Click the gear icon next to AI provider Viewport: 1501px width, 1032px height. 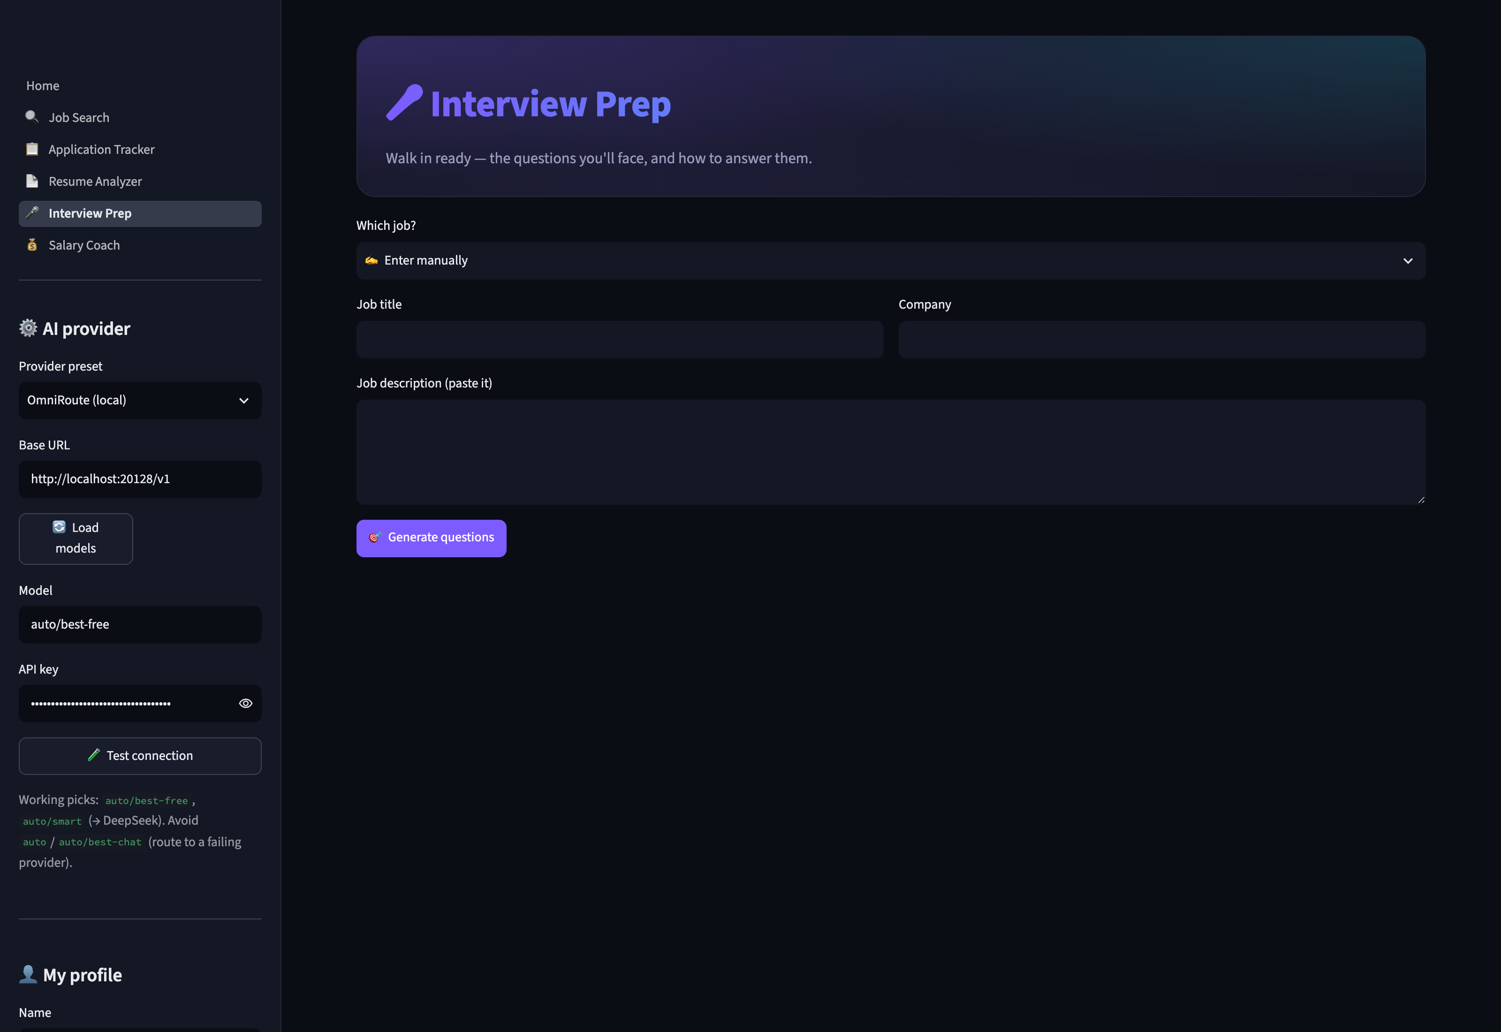tap(28, 328)
